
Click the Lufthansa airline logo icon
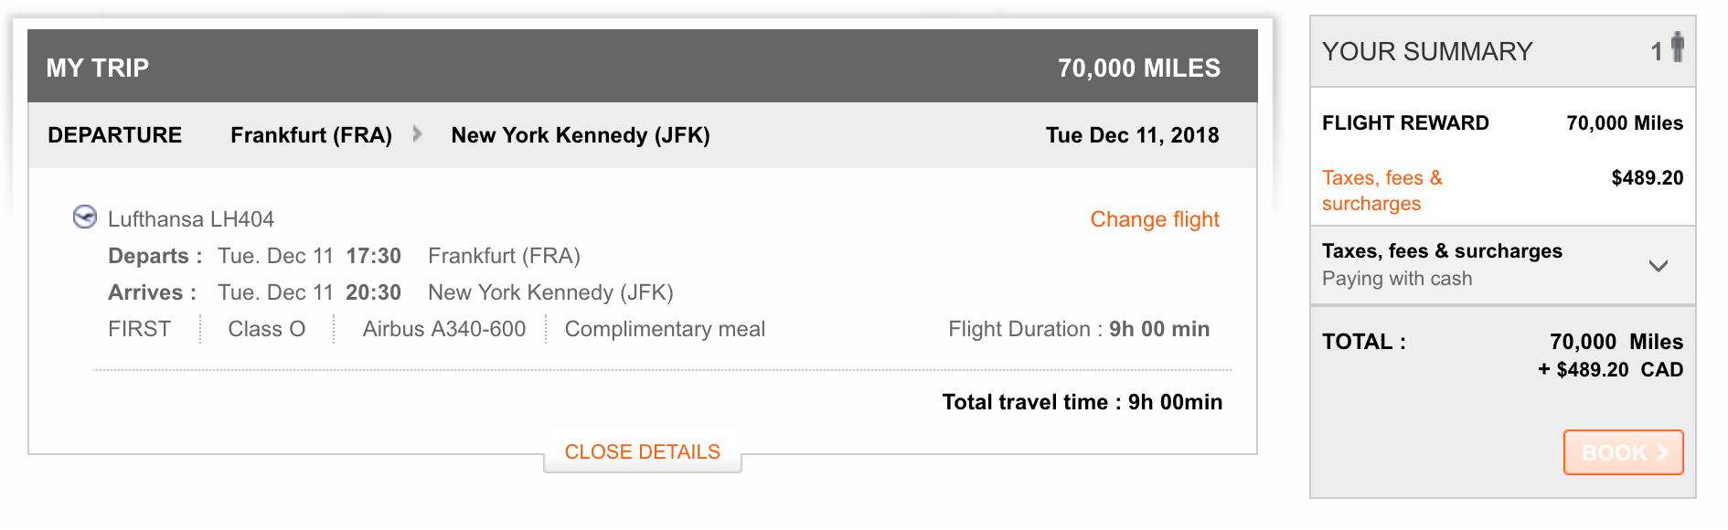pos(85,217)
